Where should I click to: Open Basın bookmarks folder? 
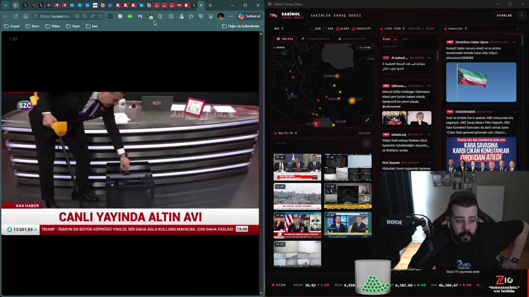pyautogui.click(x=32, y=26)
